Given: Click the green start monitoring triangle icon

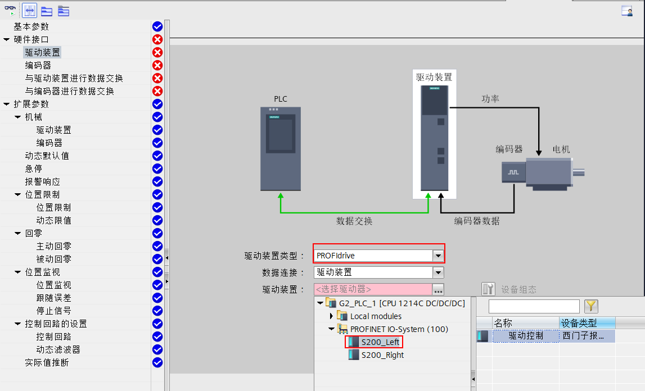Looking at the screenshot, I should (13, 13).
